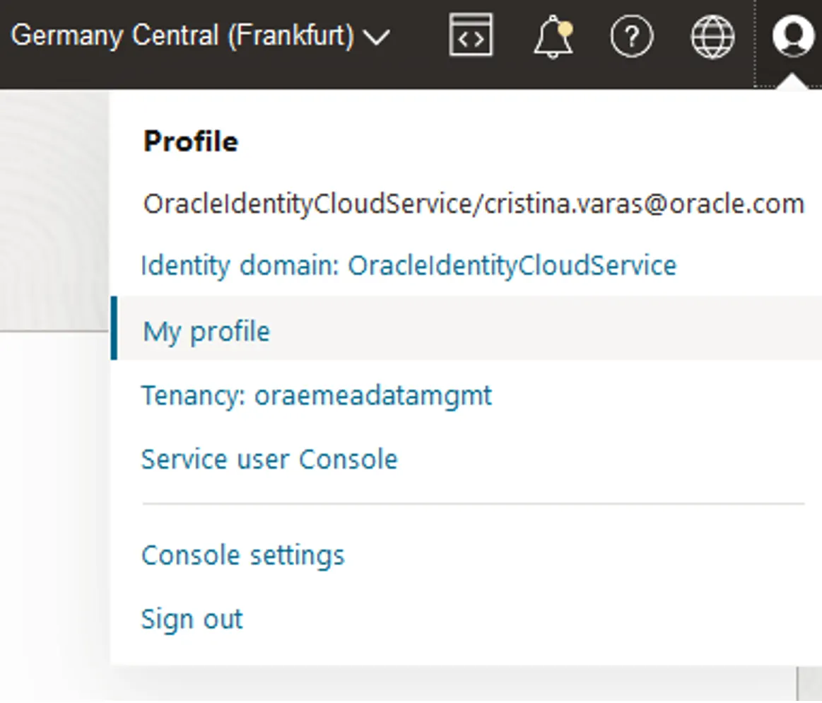The image size is (822, 703).
Task: Open the Identity domain: OracleIdentityCloudService link
Action: [x=409, y=266]
